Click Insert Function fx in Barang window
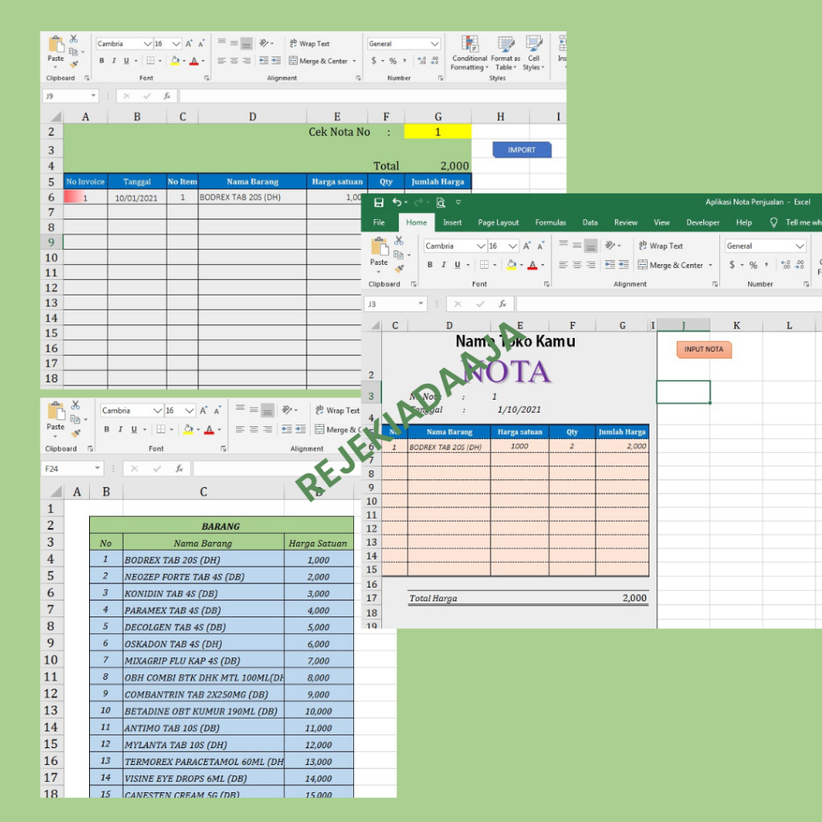The width and height of the screenshot is (822, 822). [179, 469]
